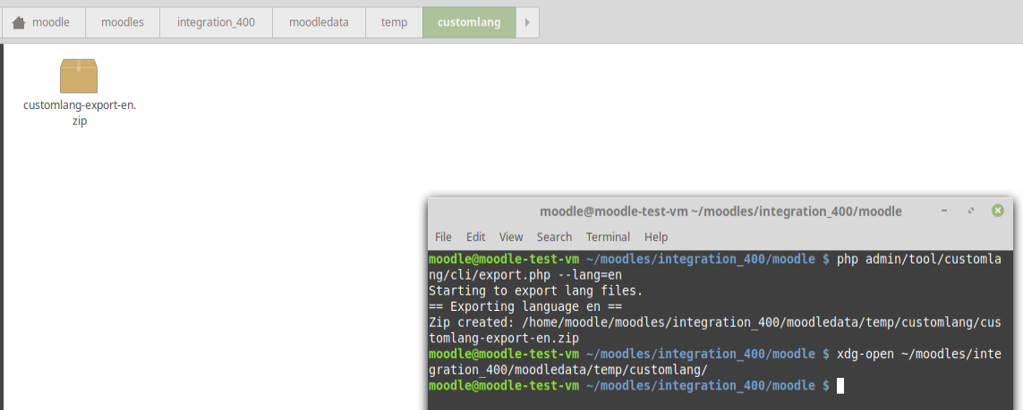The image size is (1023, 410).
Task: Select the customlang-export-en.zip file name label
Action: coord(80,113)
